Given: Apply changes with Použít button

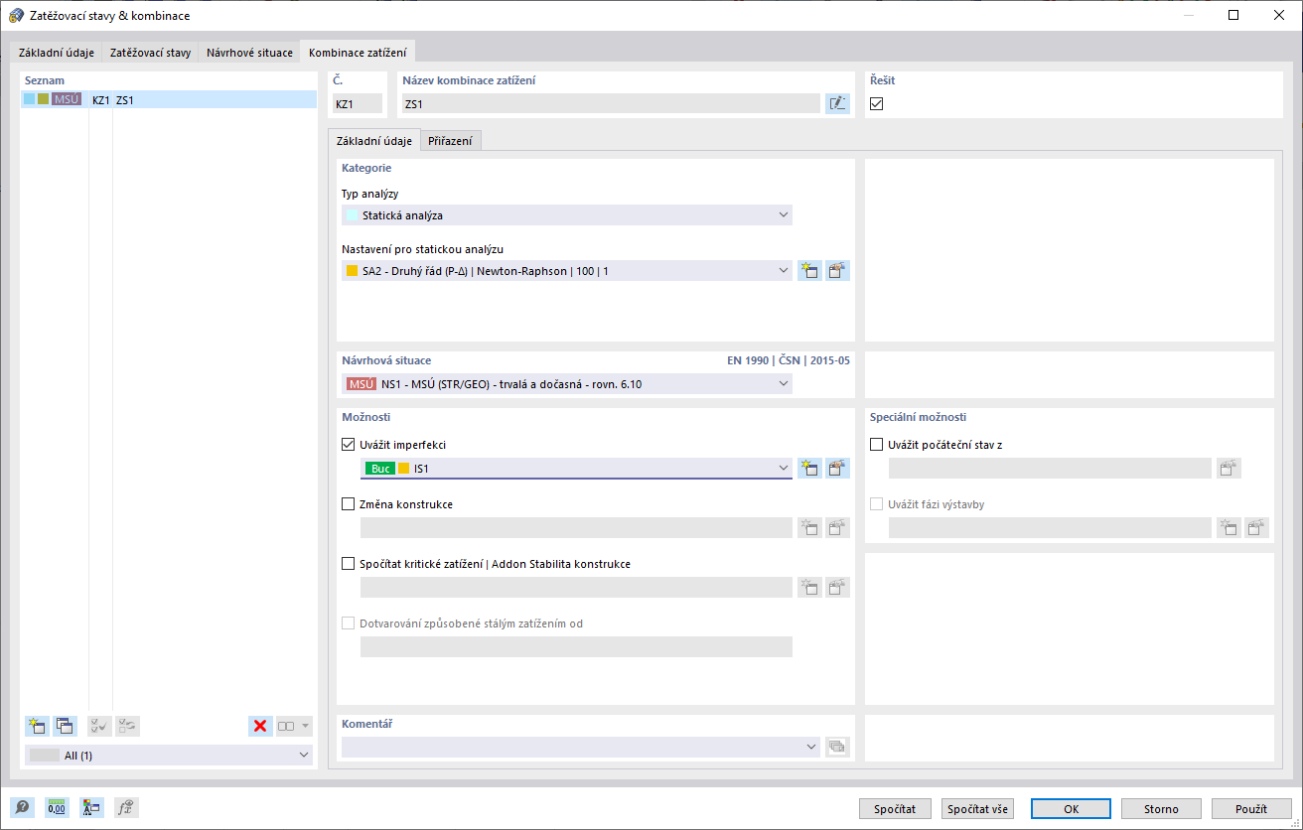Looking at the screenshot, I should (1251, 808).
